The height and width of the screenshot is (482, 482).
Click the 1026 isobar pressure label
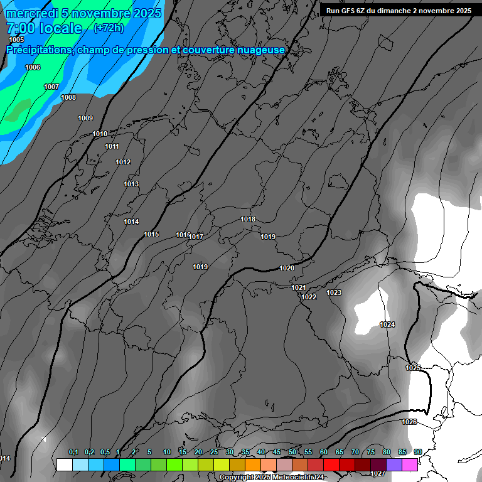(x=409, y=422)
